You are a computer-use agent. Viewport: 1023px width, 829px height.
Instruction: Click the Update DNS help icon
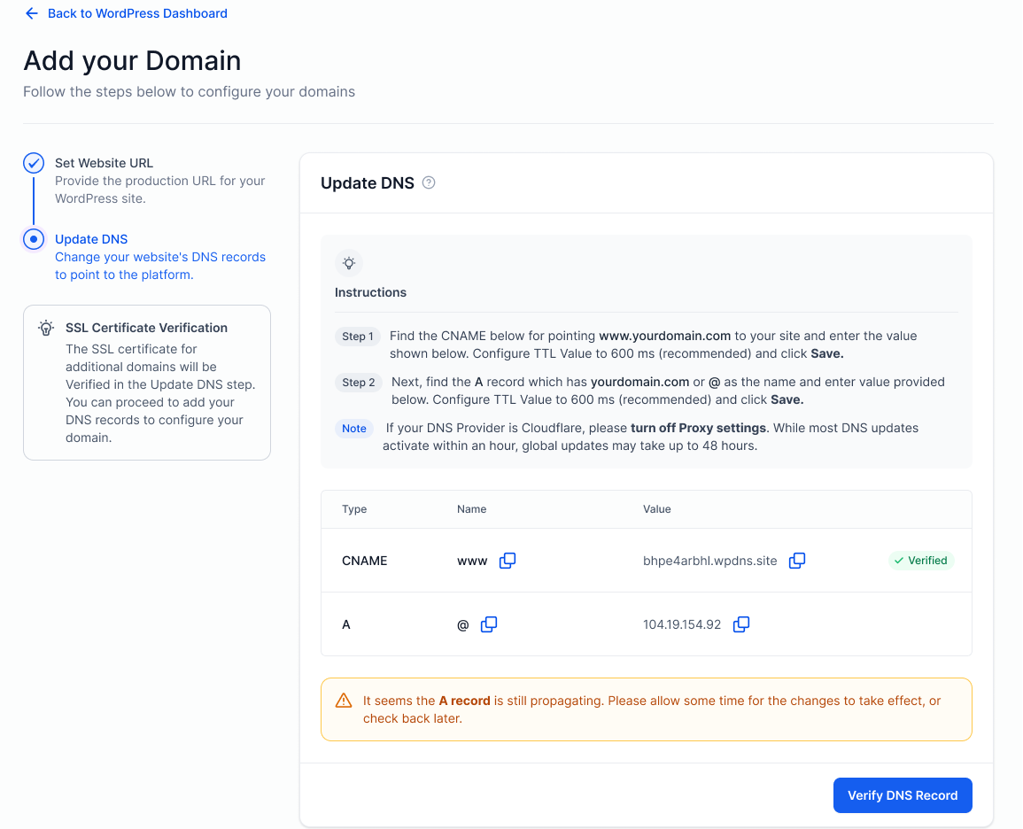(429, 183)
